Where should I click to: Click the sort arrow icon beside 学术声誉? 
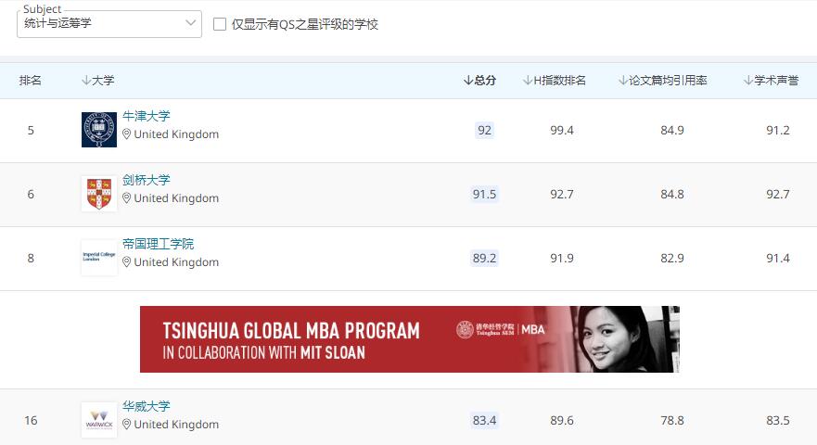coord(748,81)
